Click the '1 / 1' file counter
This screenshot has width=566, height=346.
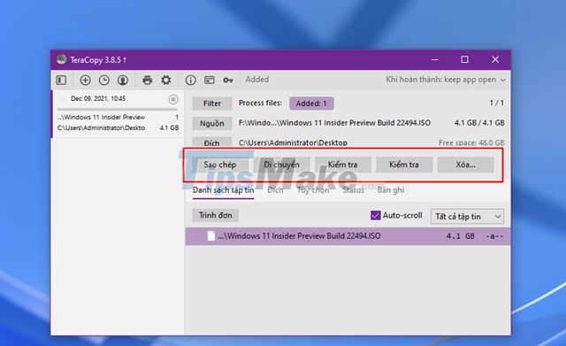point(497,103)
